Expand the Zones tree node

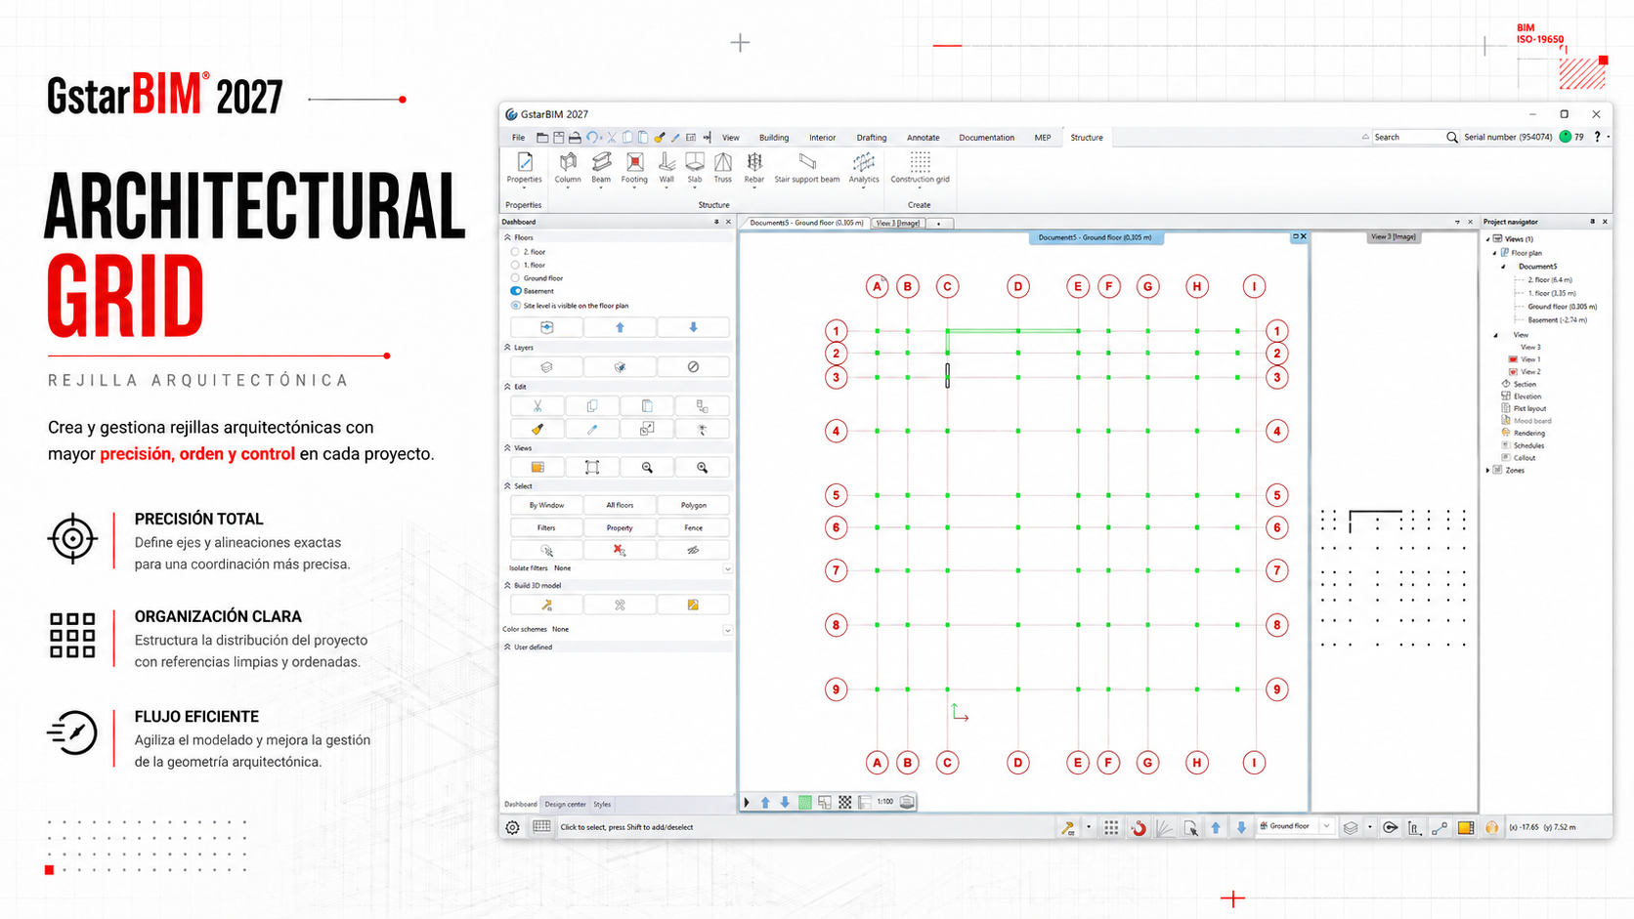(1488, 471)
